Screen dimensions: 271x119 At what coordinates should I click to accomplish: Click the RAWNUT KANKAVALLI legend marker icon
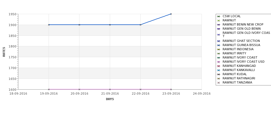[x=218, y=70]
